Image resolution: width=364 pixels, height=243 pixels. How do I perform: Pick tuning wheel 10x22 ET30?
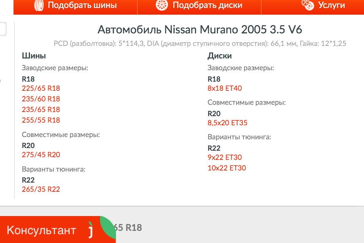(227, 168)
